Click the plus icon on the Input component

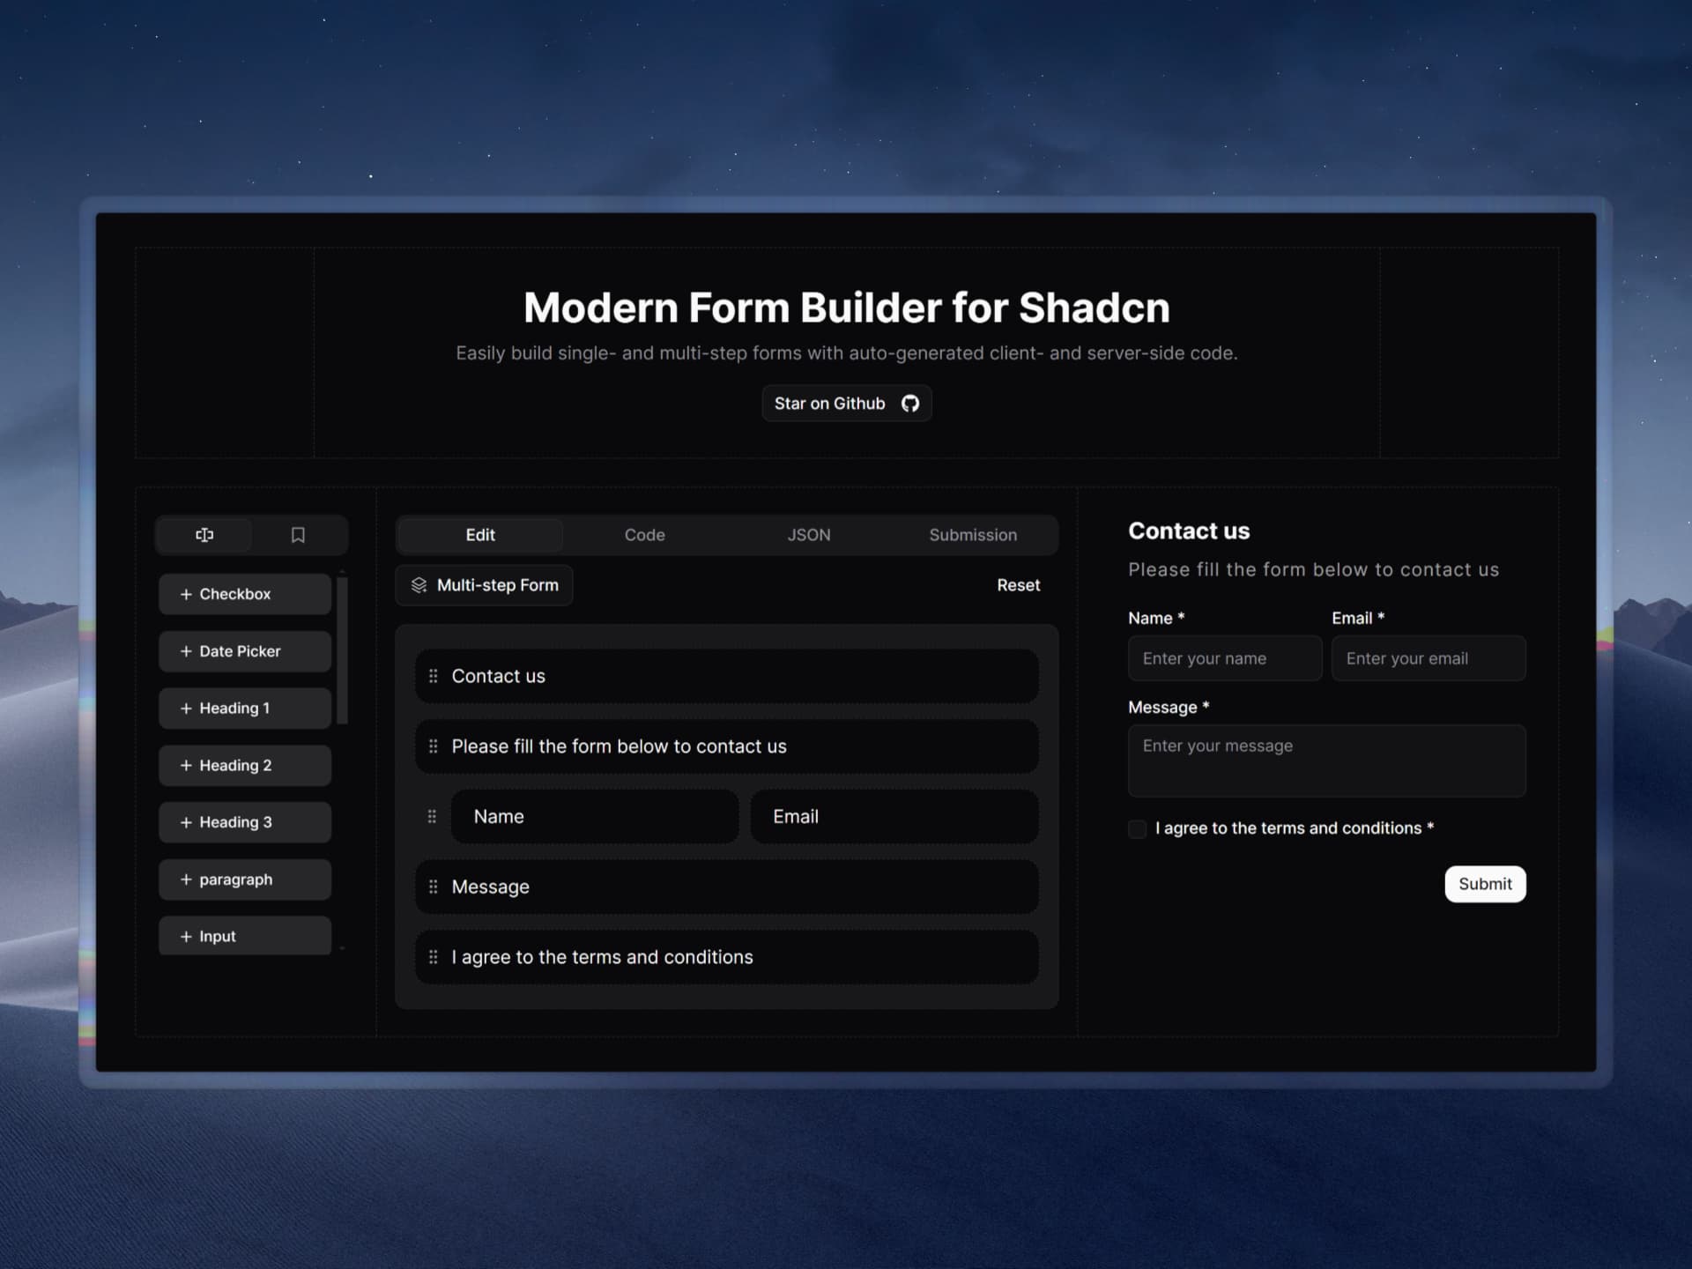(x=185, y=936)
